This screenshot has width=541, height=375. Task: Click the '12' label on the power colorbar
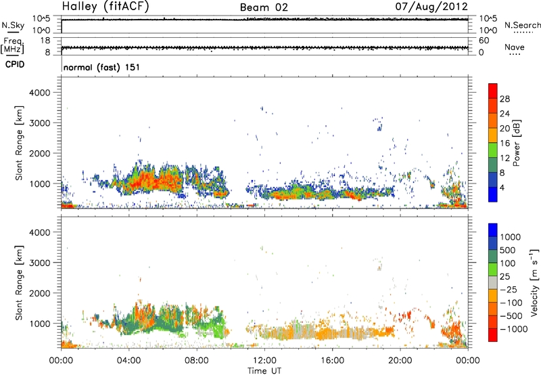504,158
